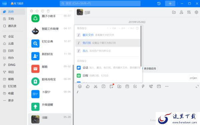Search chat history icon in header

tap(189, 12)
